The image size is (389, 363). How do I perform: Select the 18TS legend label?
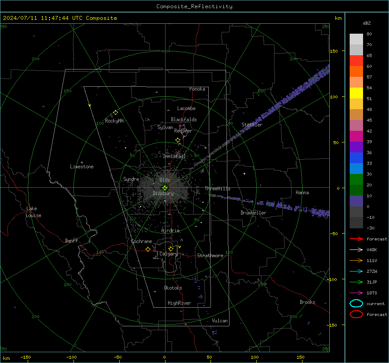tap(372, 293)
